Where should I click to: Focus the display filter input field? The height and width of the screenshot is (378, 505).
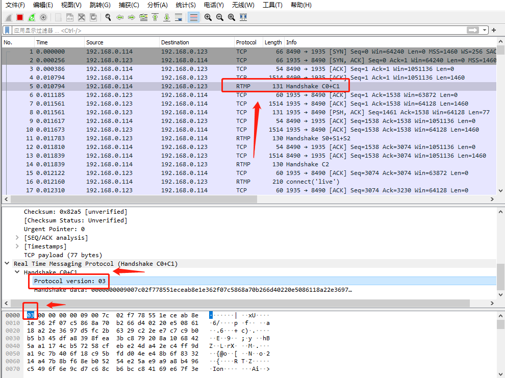click(x=238, y=30)
